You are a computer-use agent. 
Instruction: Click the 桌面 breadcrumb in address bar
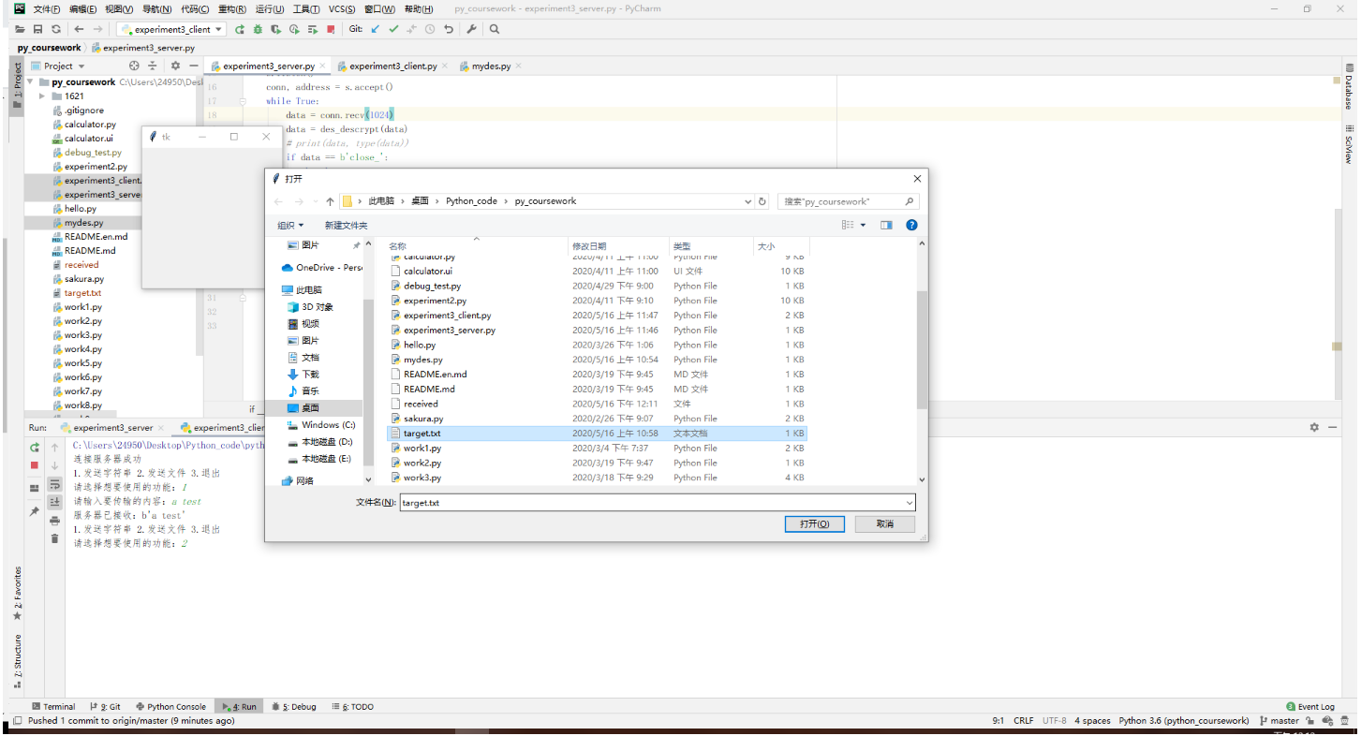[420, 201]
